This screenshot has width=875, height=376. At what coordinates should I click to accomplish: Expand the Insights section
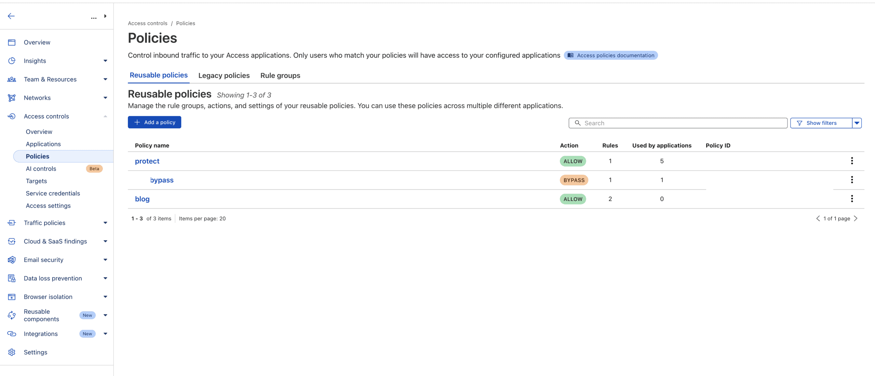point(105,61)
